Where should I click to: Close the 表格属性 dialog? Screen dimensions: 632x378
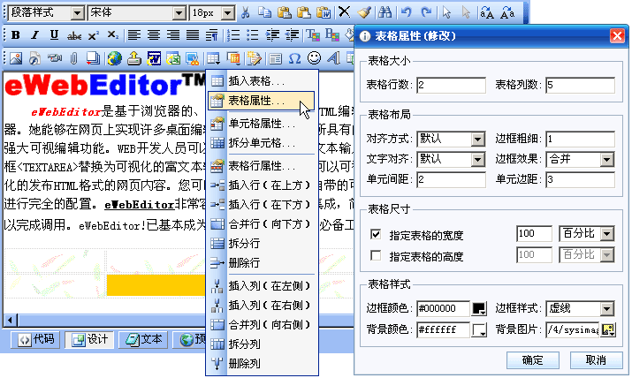[617, 36]
